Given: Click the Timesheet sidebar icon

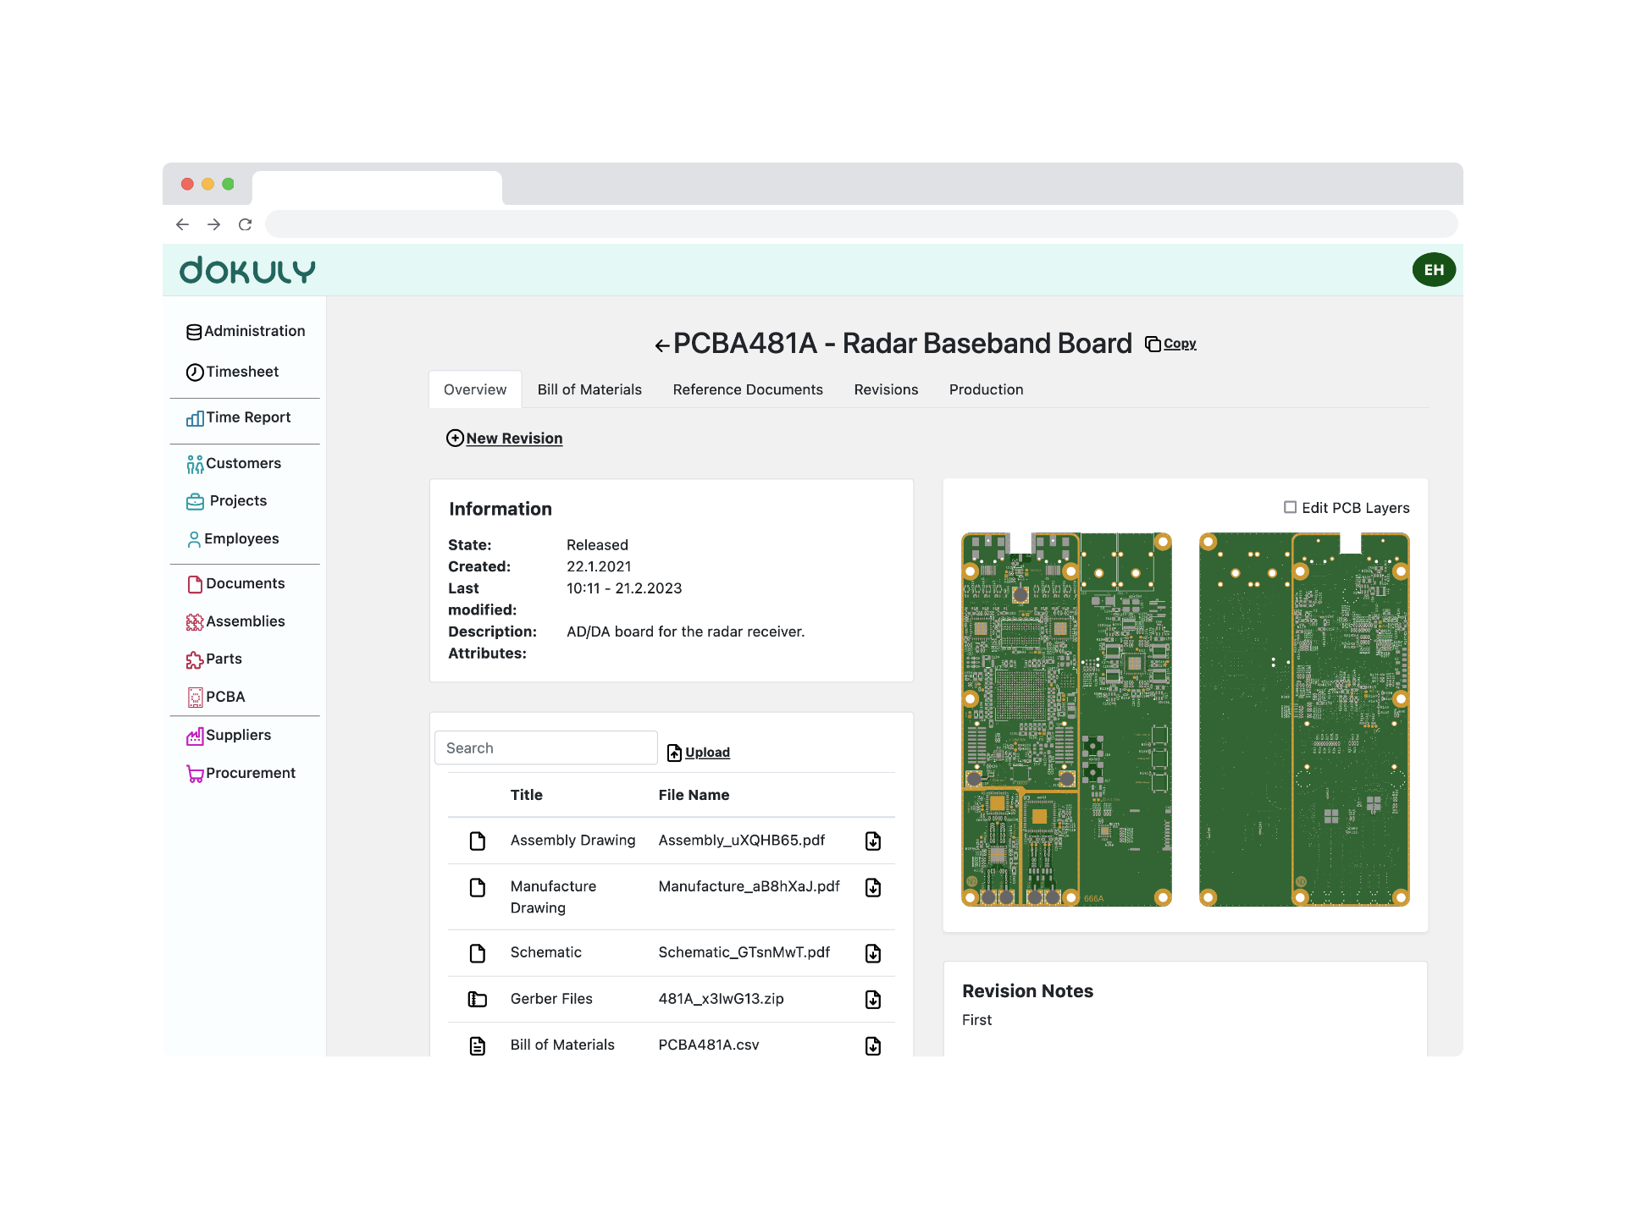Looking at the screenshot, I should 195,372.
